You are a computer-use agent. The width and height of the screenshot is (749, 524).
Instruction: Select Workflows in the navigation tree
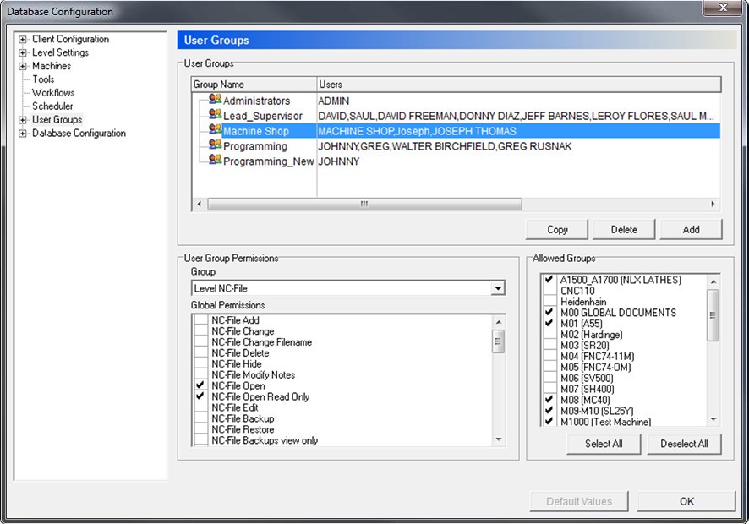point(53,93)
